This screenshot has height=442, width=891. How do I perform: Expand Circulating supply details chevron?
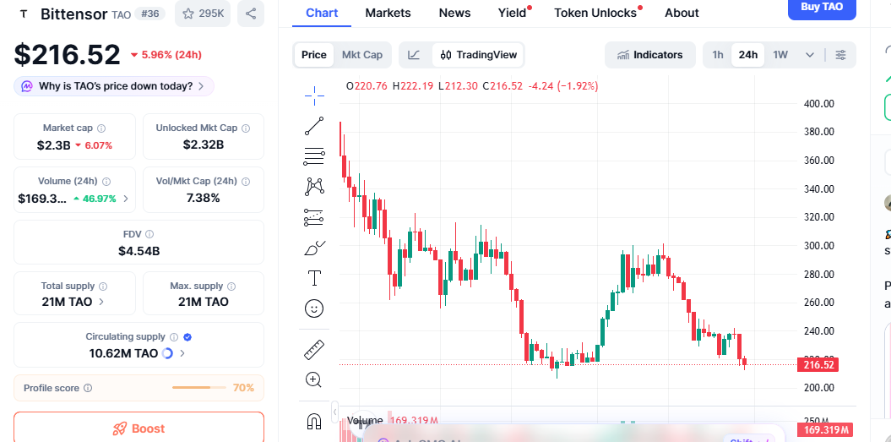182,353
